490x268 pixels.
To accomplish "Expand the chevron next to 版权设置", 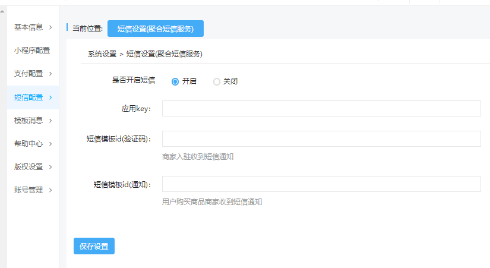I will (50, 167).
